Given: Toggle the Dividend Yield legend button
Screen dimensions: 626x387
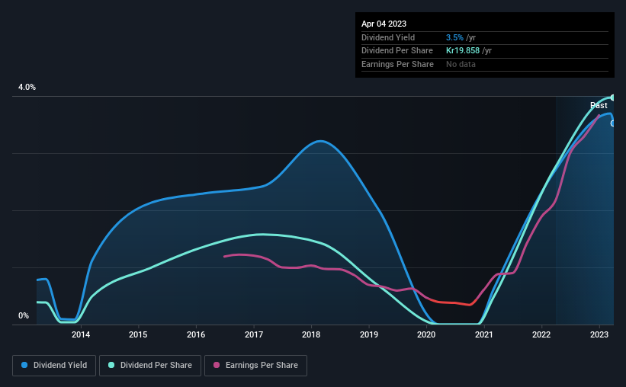Looking at the screenshot, I should pyautogui.click(x=54, y=366).
